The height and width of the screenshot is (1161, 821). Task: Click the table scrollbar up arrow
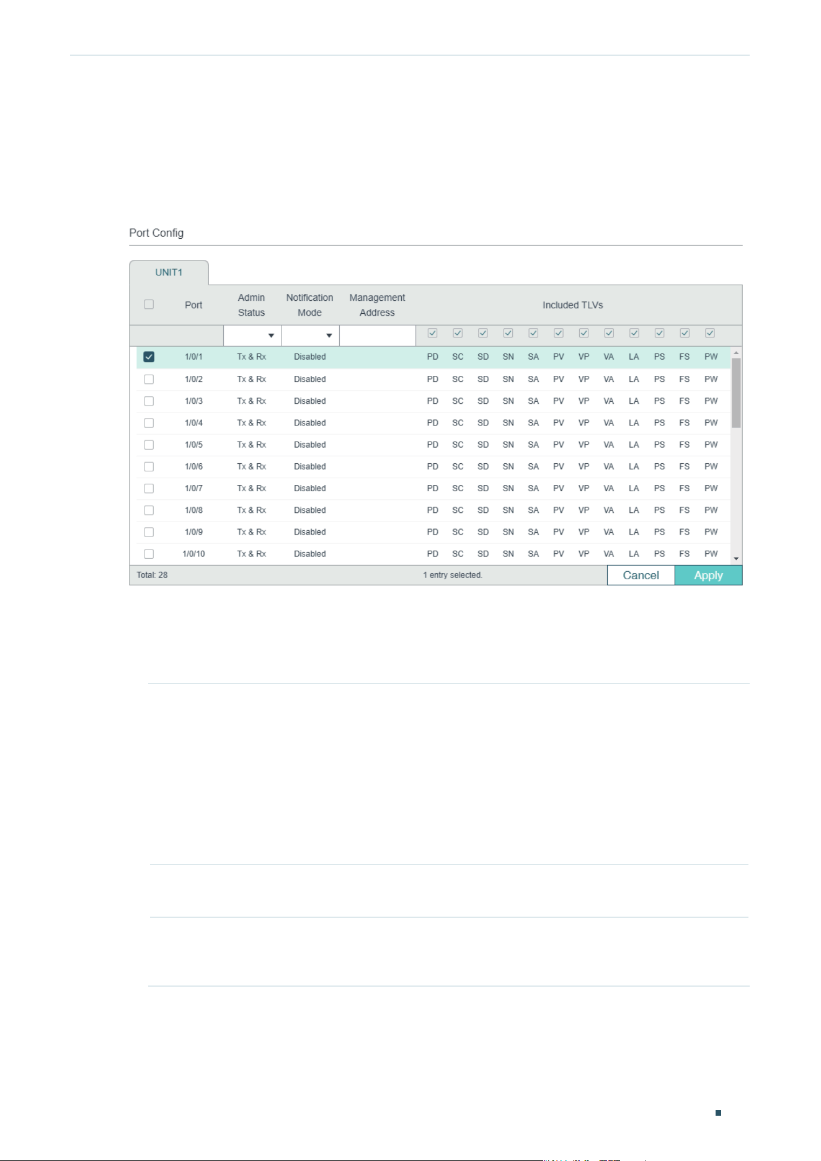(736, 352)
